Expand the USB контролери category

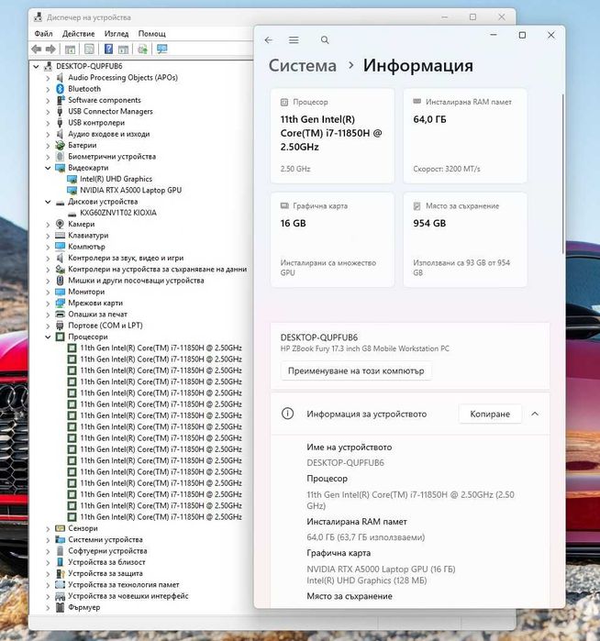(x=48, y=123)
